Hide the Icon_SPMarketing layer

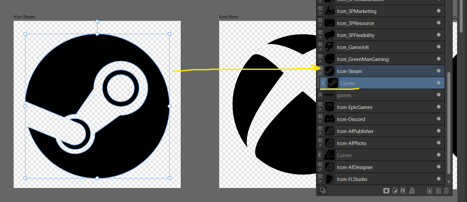[x=439, y=11]
